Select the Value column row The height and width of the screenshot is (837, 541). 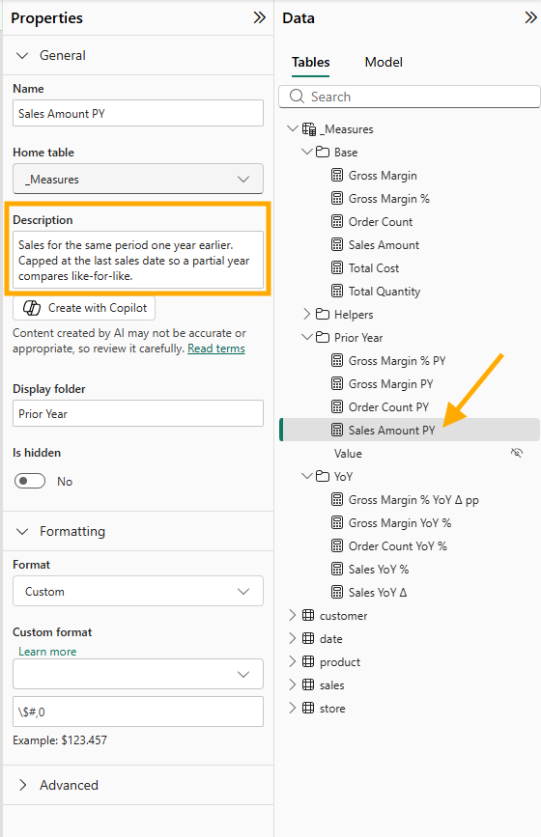click(x=410, y=453)
